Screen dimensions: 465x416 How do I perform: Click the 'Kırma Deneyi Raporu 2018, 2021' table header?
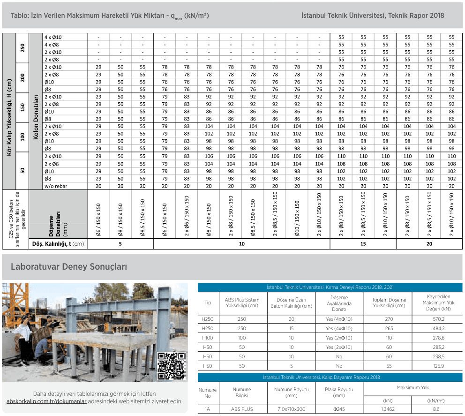[x=330, y=287]
